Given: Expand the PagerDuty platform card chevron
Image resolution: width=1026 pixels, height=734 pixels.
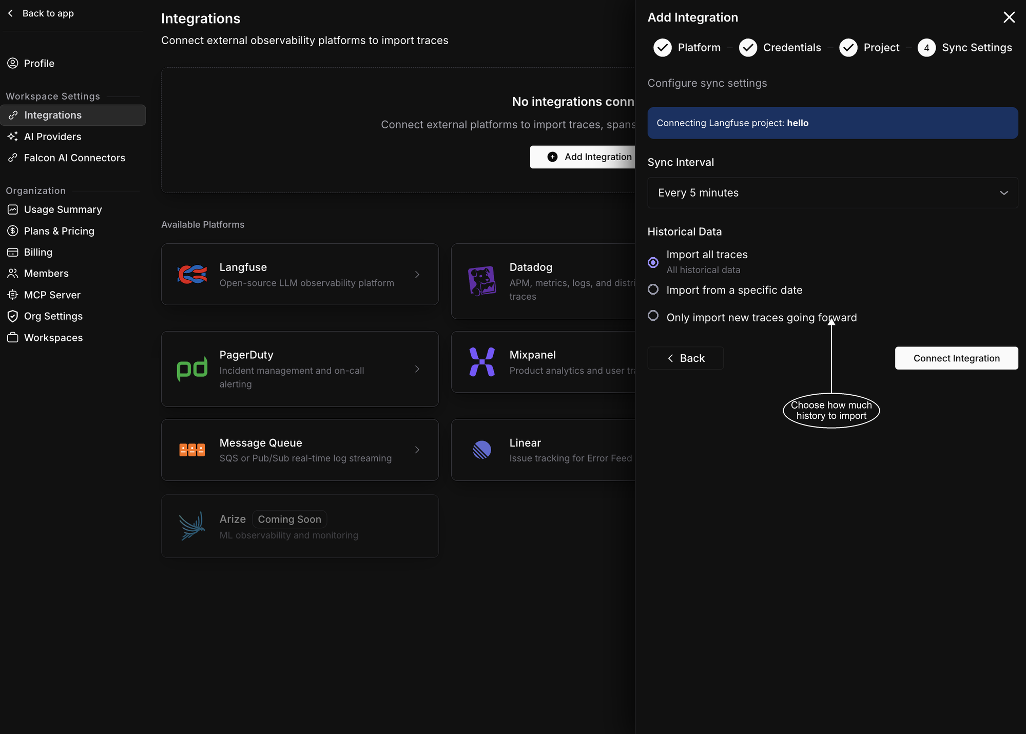Looking at the screenshot, I should click(x=417, y=369).
